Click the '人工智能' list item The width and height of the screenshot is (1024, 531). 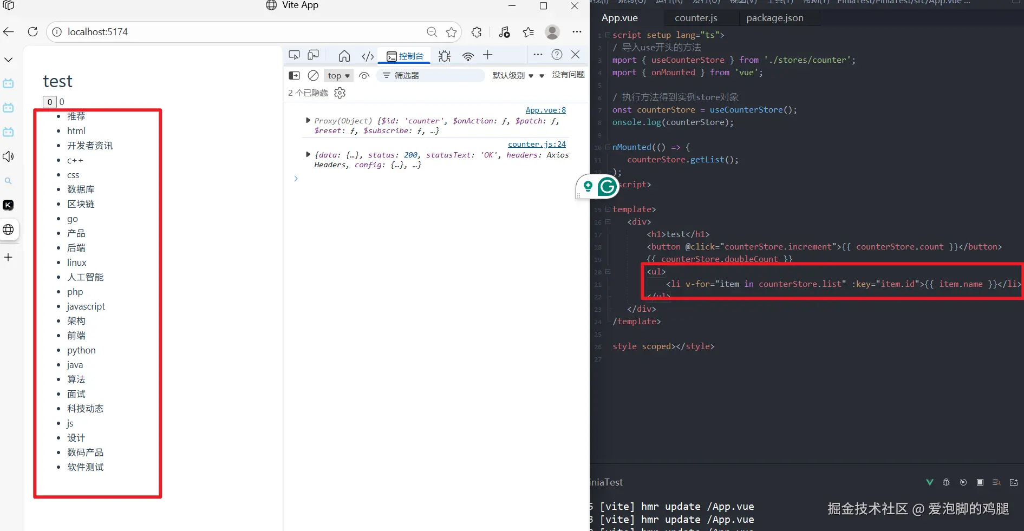85,277
